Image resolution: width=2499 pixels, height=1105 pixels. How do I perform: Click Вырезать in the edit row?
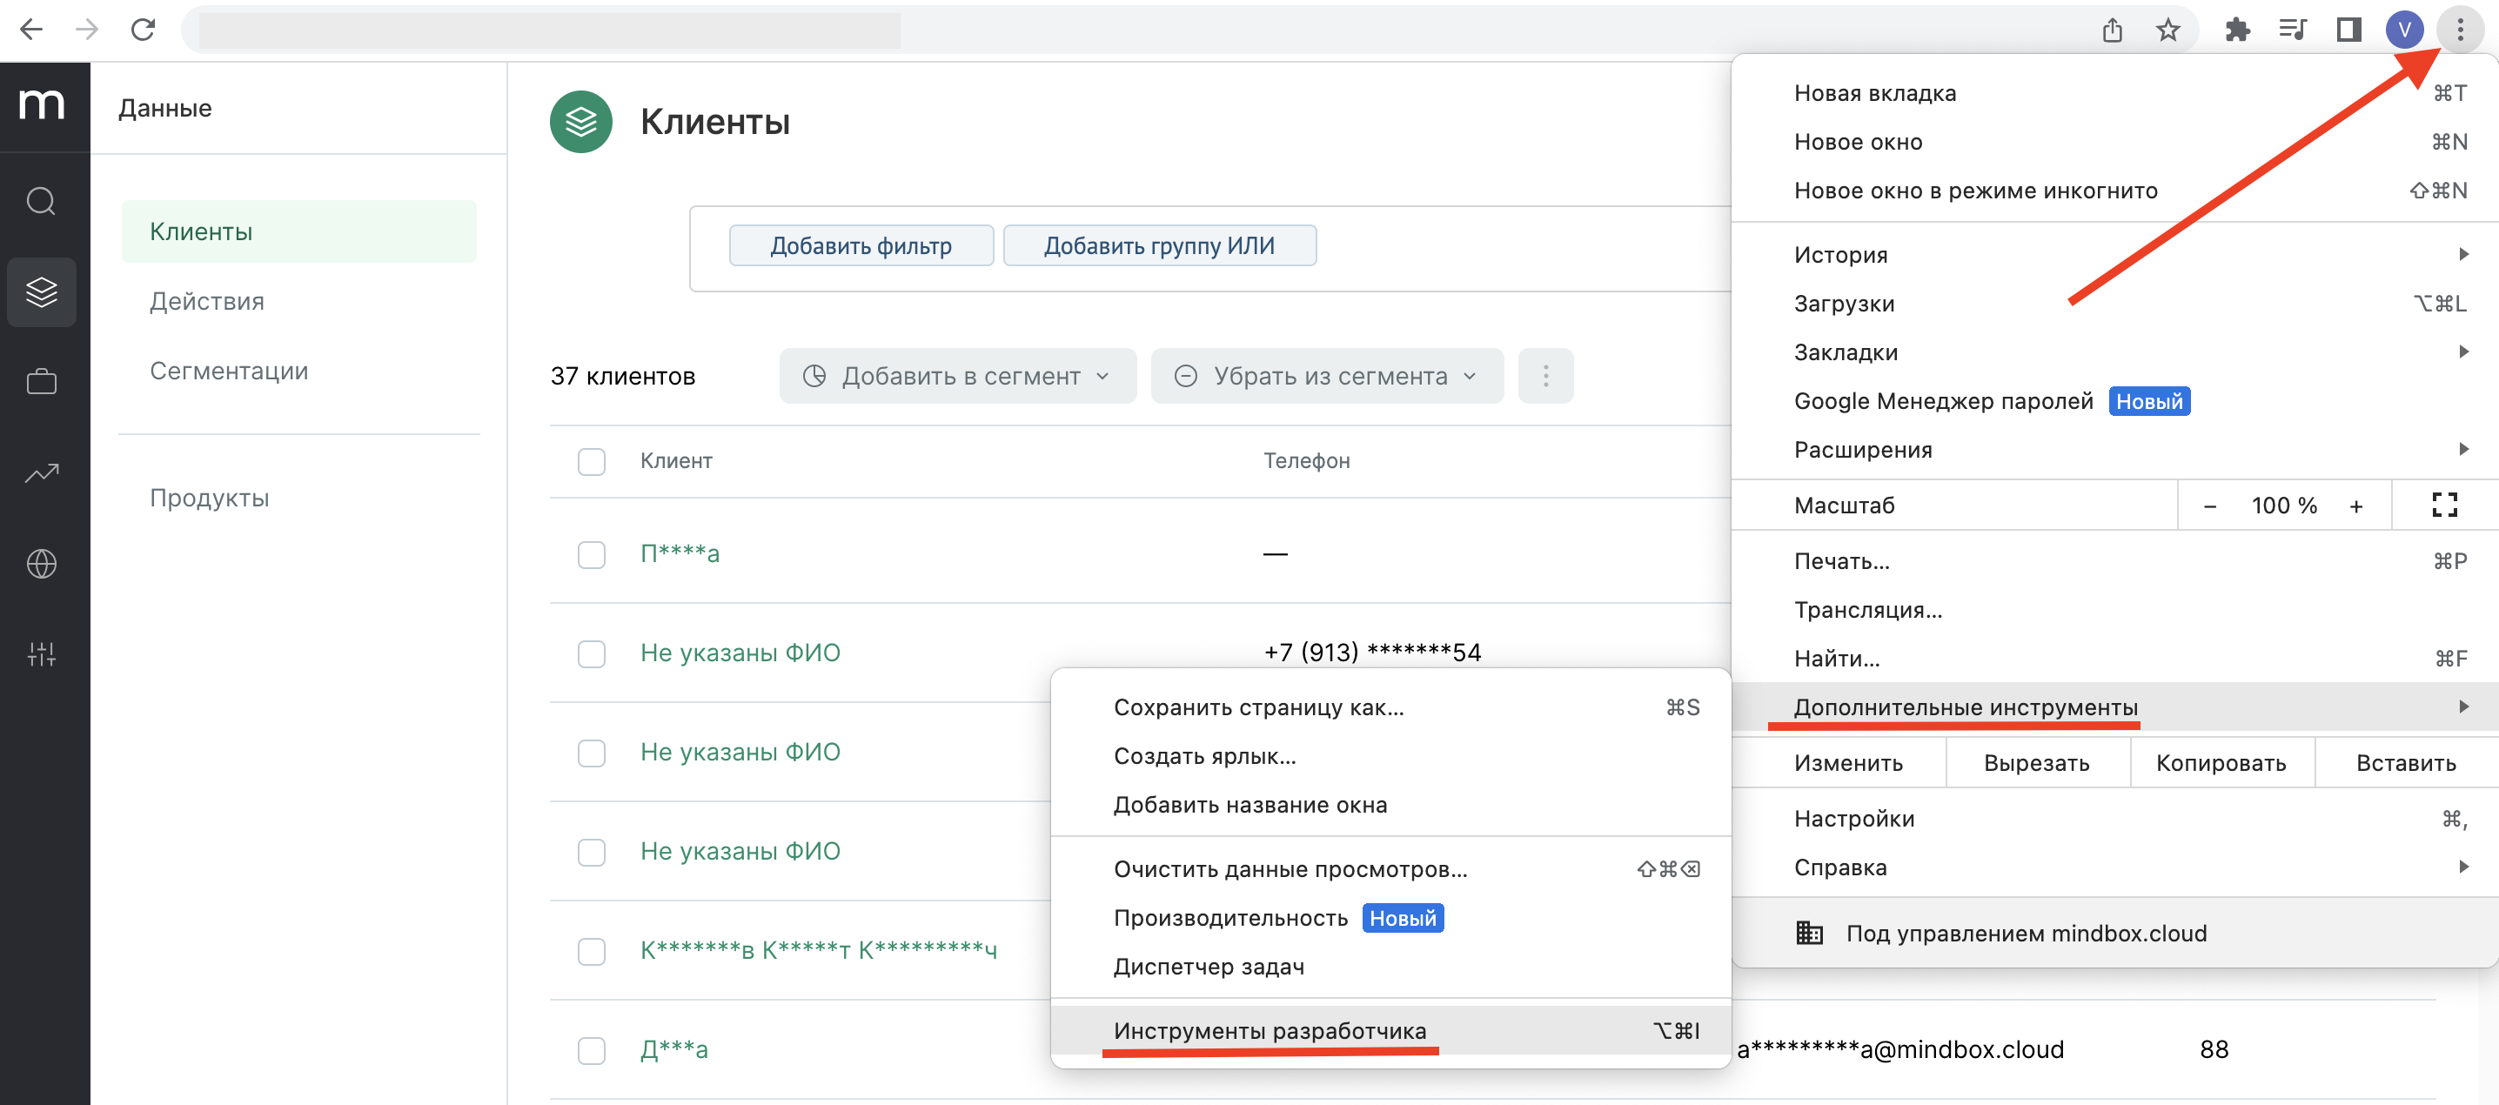(2037, 762)
